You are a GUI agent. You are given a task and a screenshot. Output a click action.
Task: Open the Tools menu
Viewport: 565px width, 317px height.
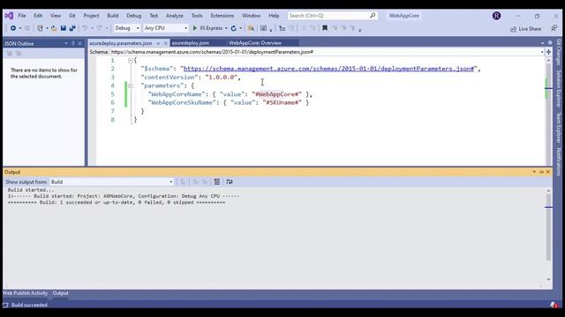coord(197,16)
